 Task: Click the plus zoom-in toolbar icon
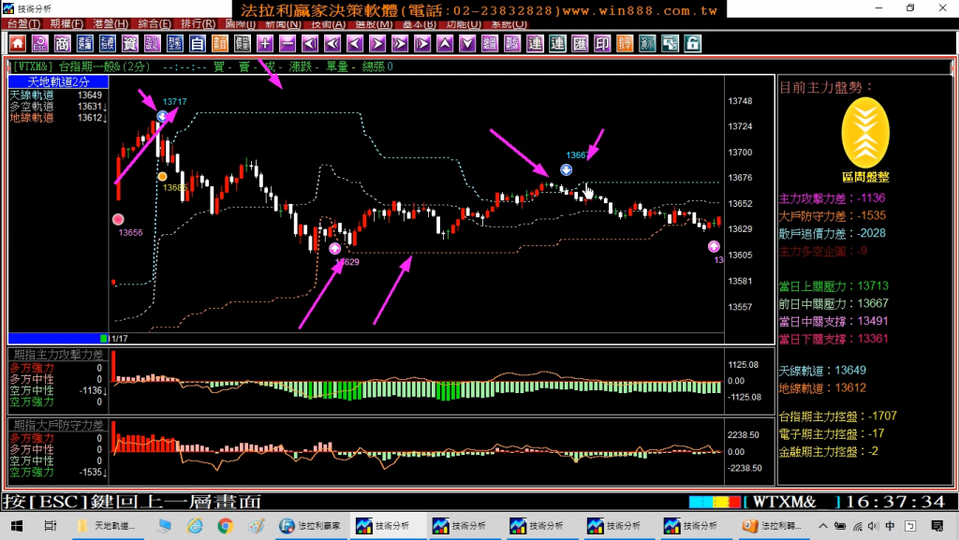pyautogui.click(x=265, y=43)
